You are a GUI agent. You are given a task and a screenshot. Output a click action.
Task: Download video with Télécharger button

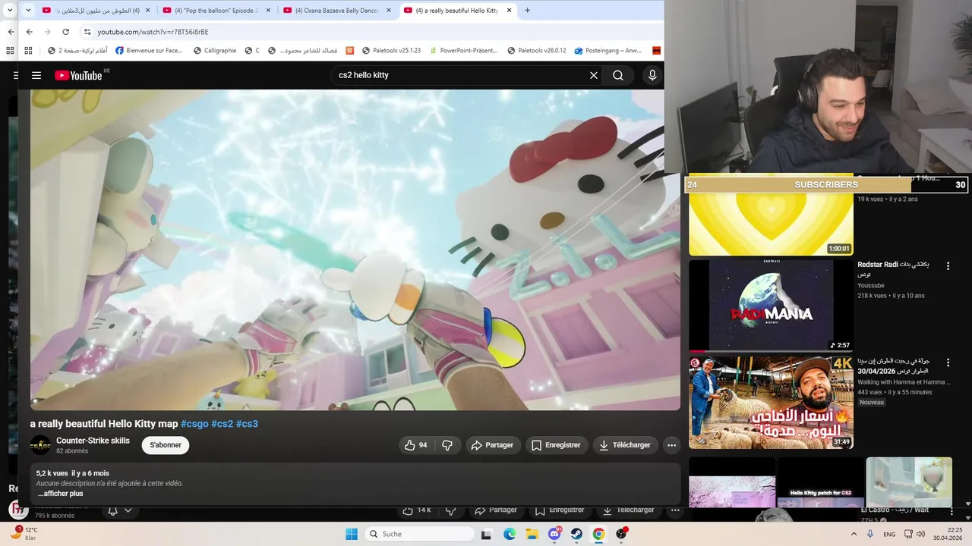click(625, 445)
